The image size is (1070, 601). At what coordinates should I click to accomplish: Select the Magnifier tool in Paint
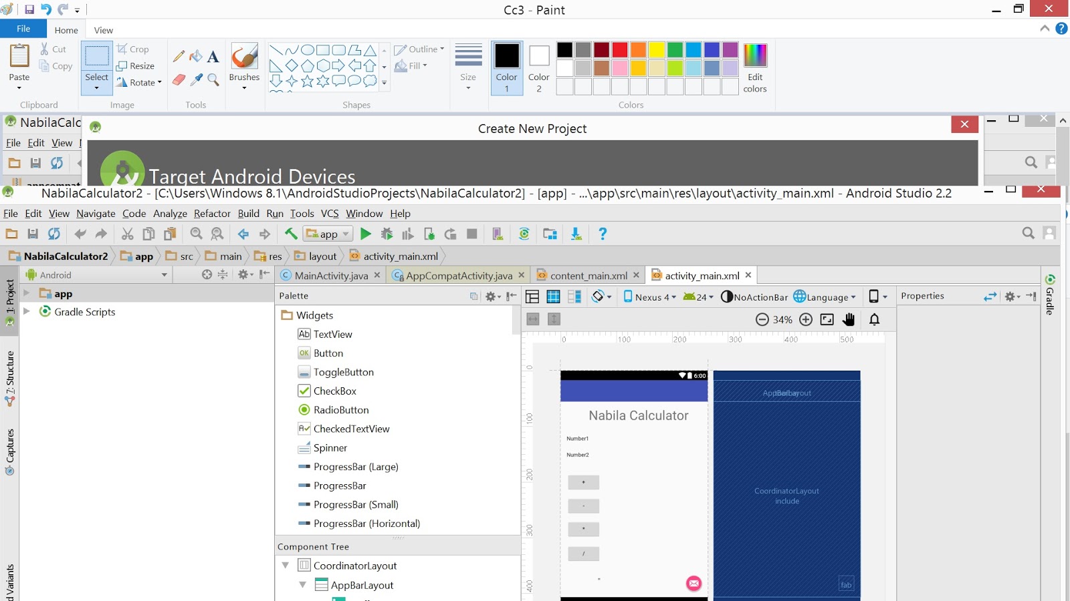(214, 80)
